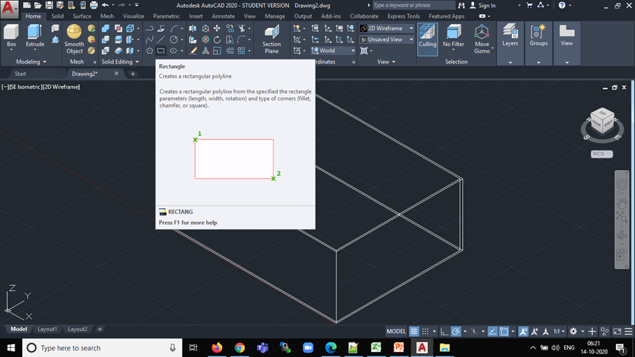Activate the Rectangle draw tool

[x=161, y=50]
